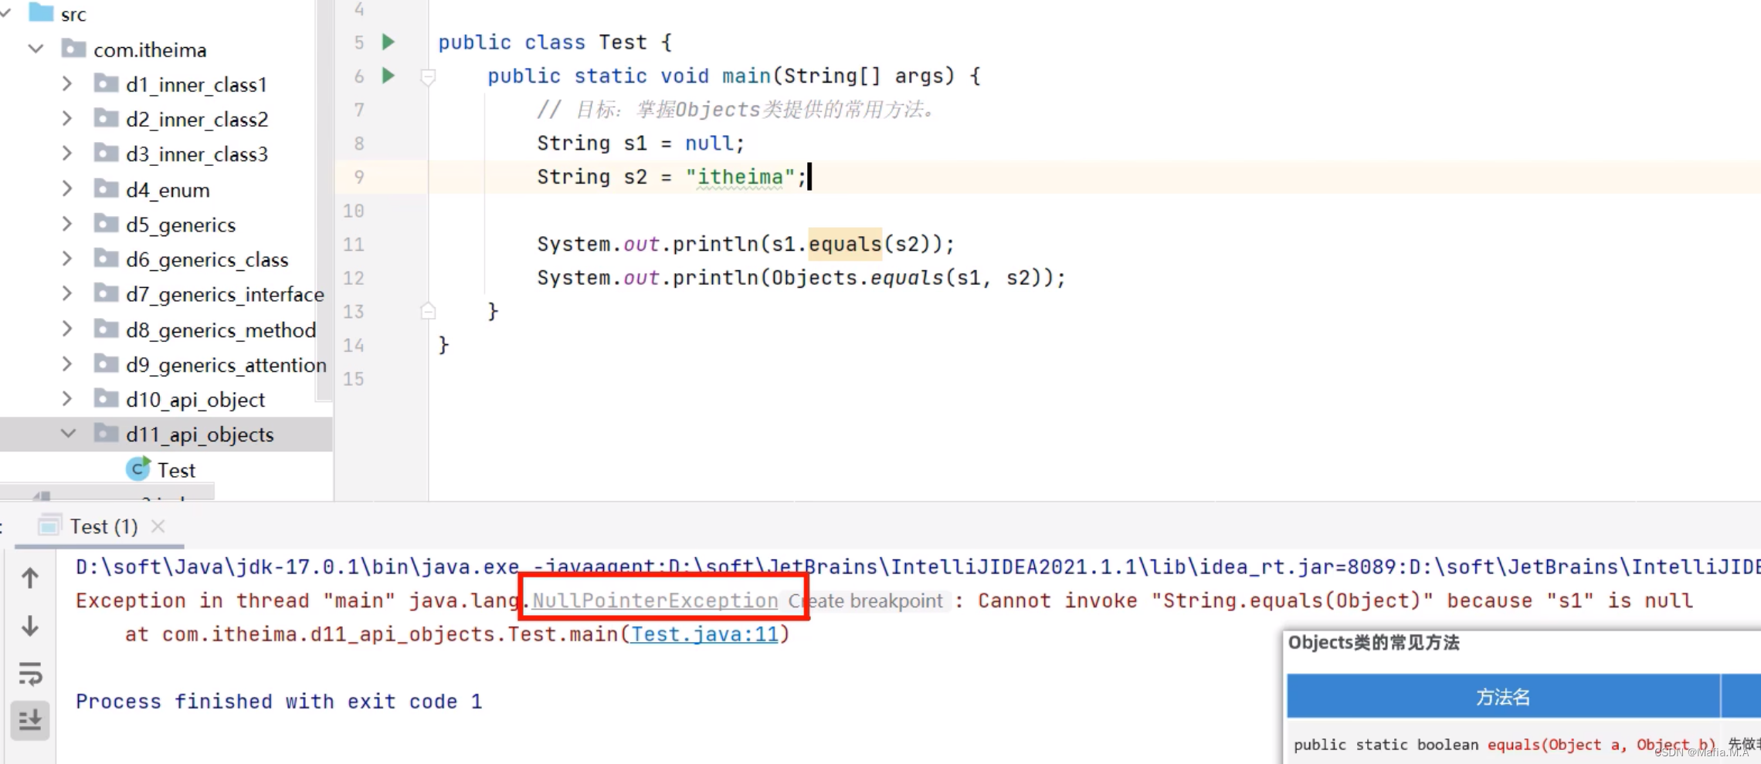Collapse the src folder
1761x764 pixels.
5,14
